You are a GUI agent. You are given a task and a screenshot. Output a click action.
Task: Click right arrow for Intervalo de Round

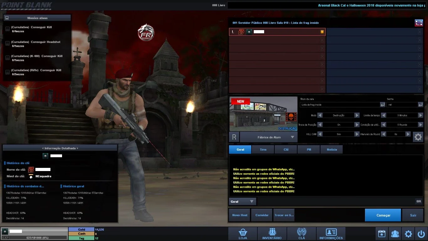pyautogui.click(x=408, y=134)
